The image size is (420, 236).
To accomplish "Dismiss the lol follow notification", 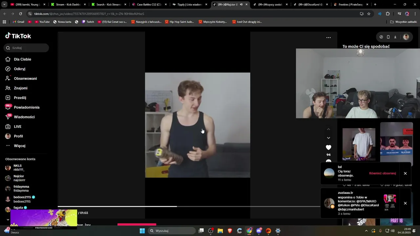I will coord(405,173).
